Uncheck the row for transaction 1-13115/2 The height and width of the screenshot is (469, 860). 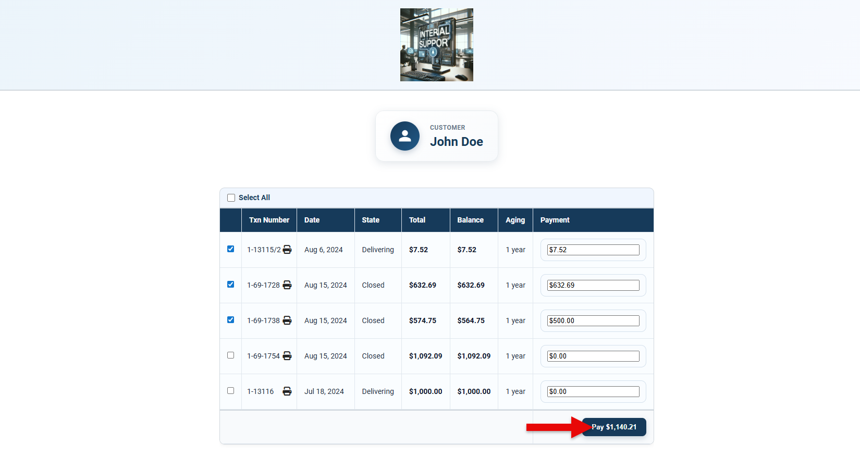pyautogui.click(x=231, y=249)
